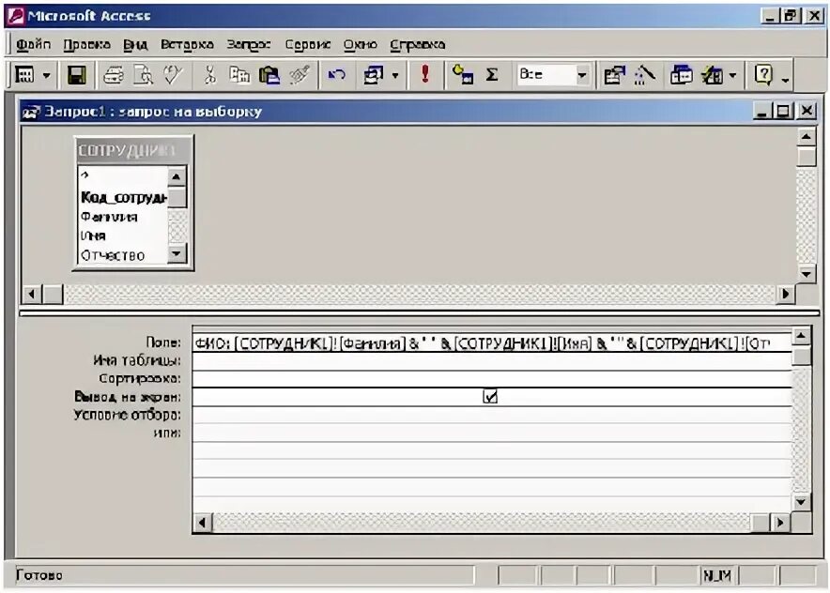This screenshot has width=830, height=593.
Task: Click the Условие отбора cell
Action: click(492, 415)
